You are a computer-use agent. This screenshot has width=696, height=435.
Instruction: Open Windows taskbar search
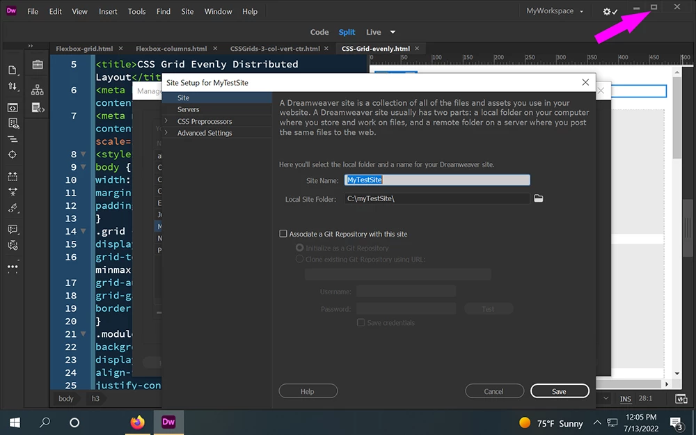(x=45, y=422)
